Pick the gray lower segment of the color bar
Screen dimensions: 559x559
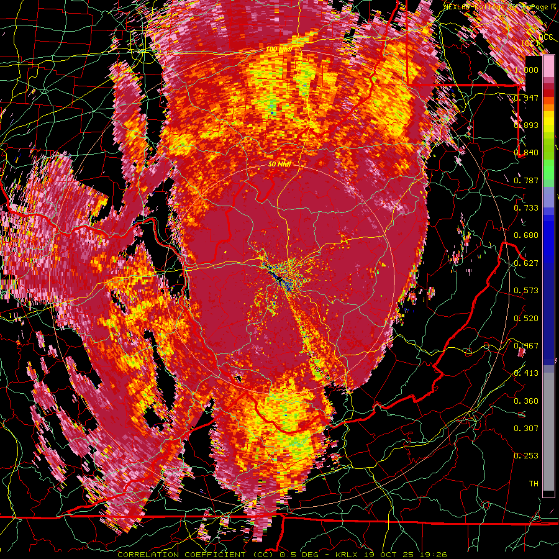pyautogui.click(x=548, y=432)
